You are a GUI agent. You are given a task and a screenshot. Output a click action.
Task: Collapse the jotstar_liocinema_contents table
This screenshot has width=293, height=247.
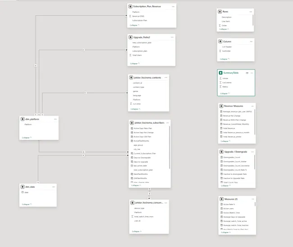pyautogui.click(x=135, y=109)
